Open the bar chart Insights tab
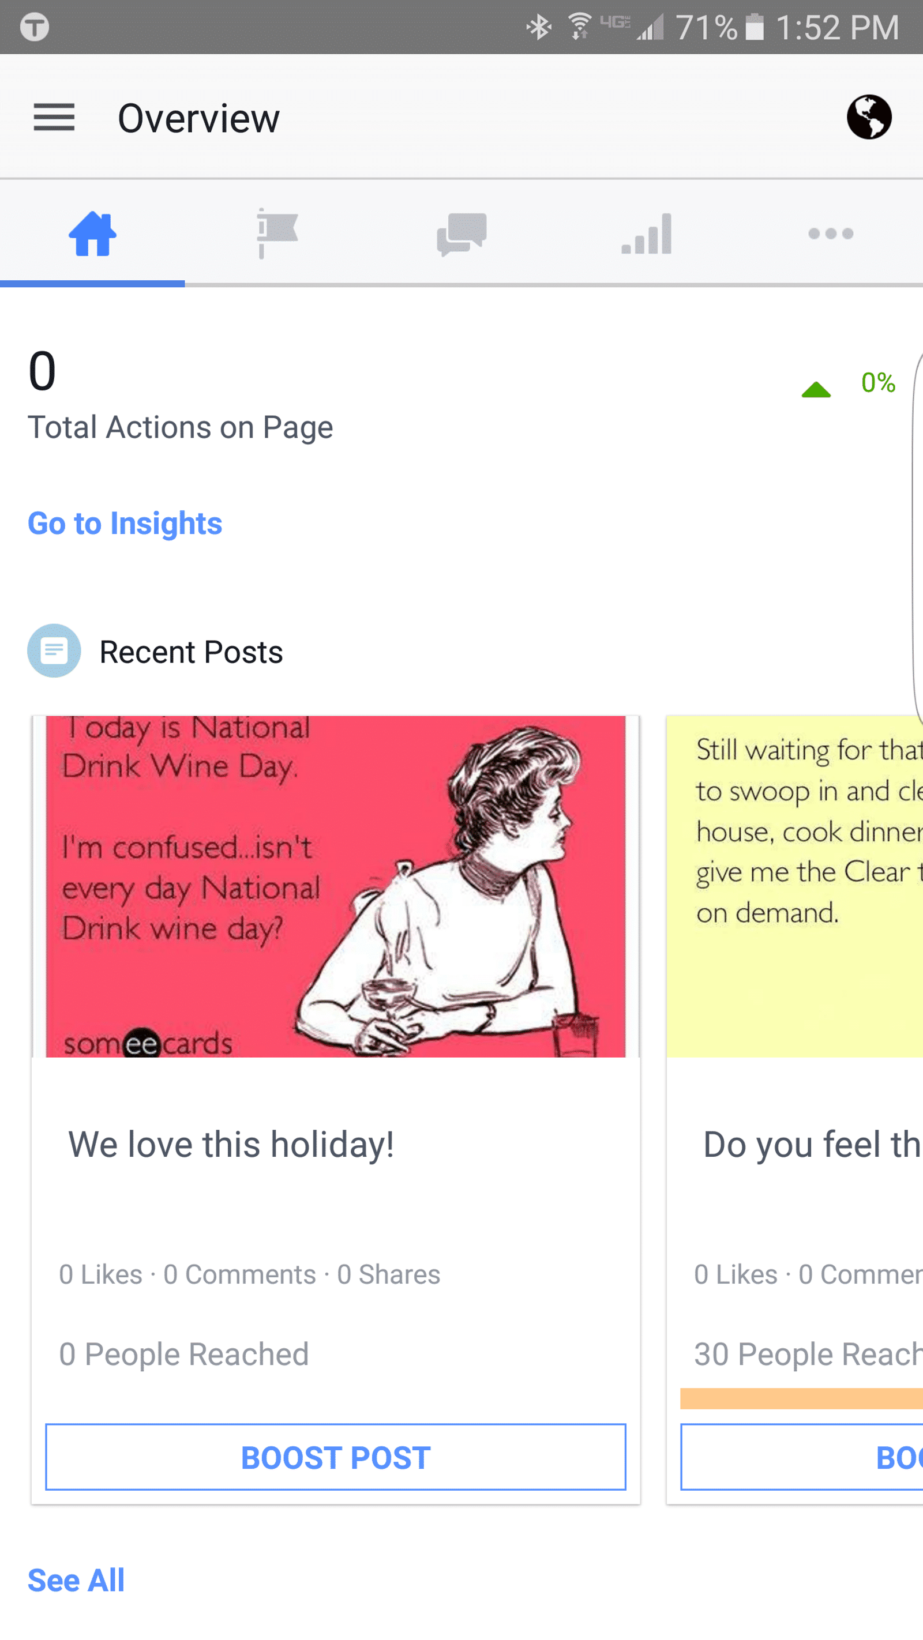Image resolution: width=923 pixels, height=1640 pixels. [647, 234]
